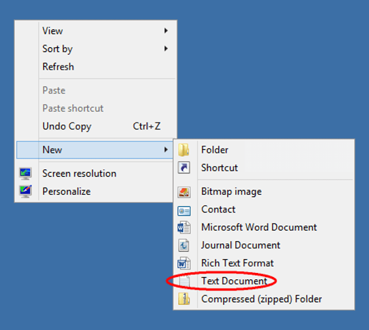Click the Bitmap image icon
369x330 pixels.
184,192
